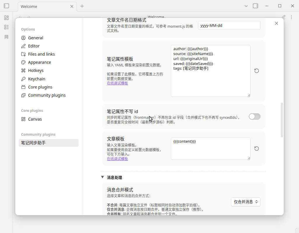Open Files and links settings
The height and width of the screenshot is (233, 299).
(49, 54)
